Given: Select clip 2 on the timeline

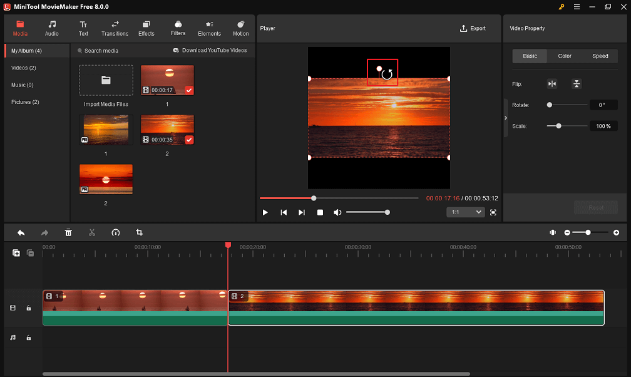Looking at the screenshot, I should pos(416,307).
